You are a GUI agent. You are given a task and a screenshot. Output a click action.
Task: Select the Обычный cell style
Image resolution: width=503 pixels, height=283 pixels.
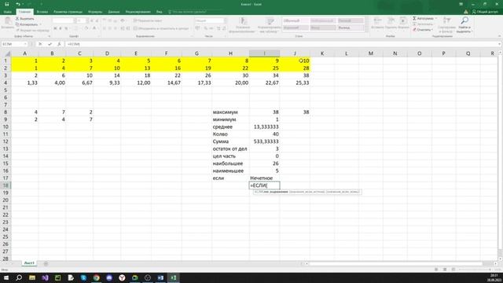coord(296,20)
